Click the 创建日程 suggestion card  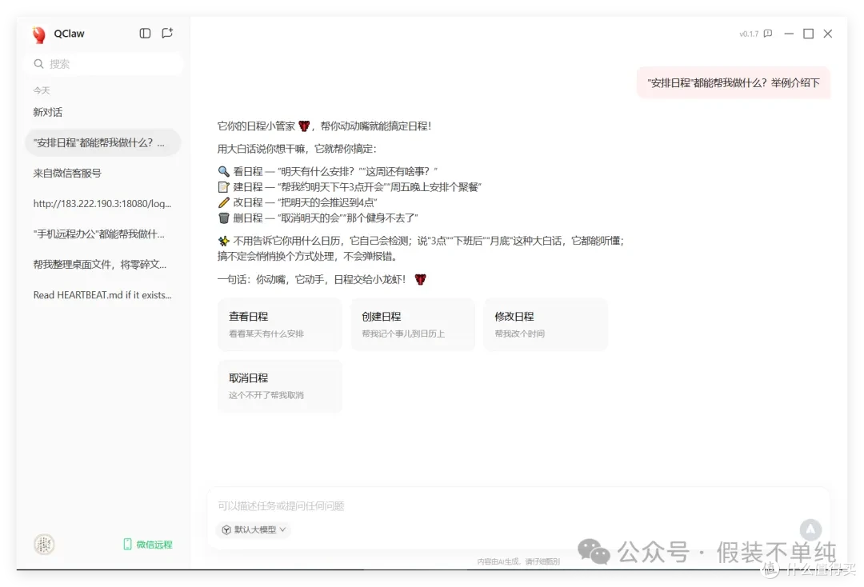[413, 325]
